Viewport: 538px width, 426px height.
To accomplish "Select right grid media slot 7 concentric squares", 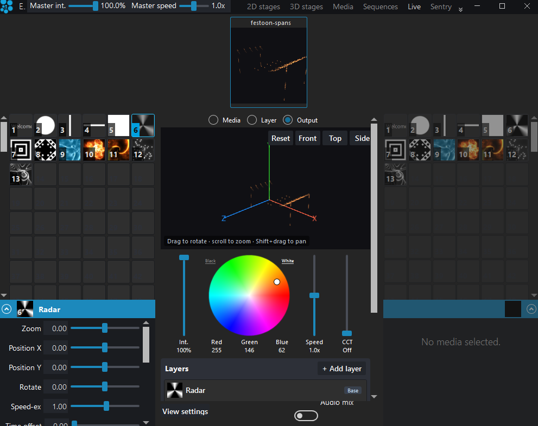I will [x=395, y=150].
